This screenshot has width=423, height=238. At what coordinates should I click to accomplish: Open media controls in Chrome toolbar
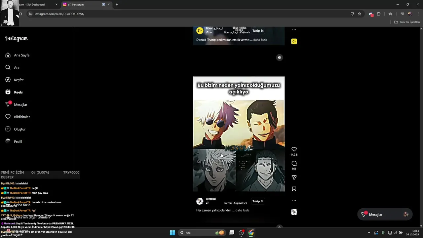click(402, 14)
